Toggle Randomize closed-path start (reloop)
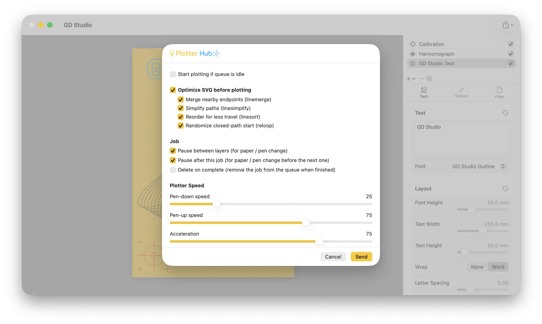 (181, 125)
